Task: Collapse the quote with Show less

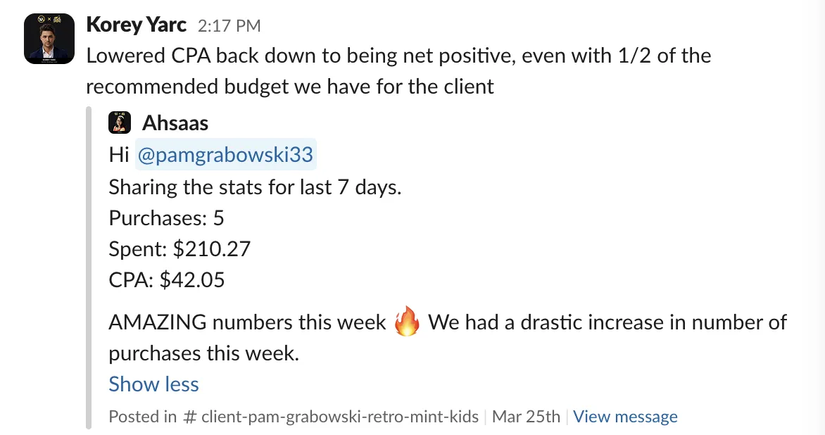Action: coord(153,384)
